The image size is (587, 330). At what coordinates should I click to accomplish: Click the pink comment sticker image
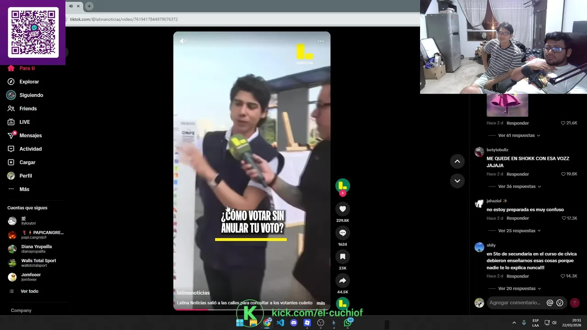[507, 105]
